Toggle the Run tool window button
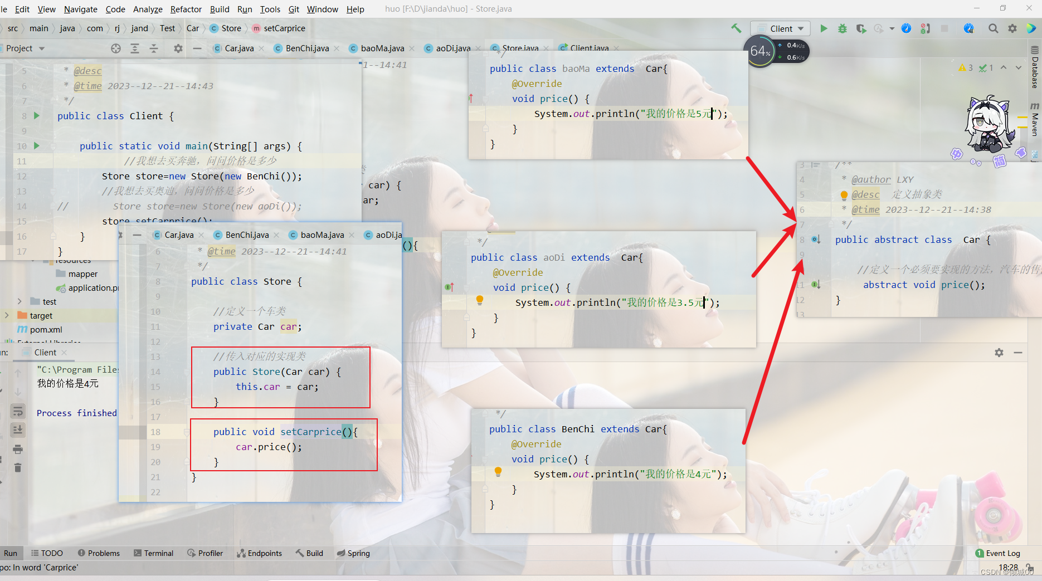The image size is (1042, 581). [x=10, y=553]
